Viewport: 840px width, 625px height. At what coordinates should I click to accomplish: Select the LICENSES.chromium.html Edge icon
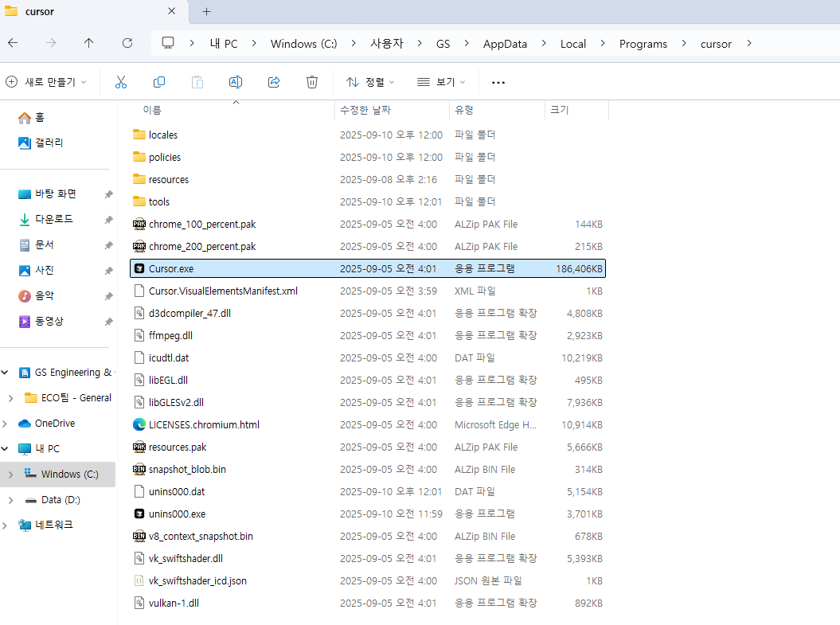point(139,424)
